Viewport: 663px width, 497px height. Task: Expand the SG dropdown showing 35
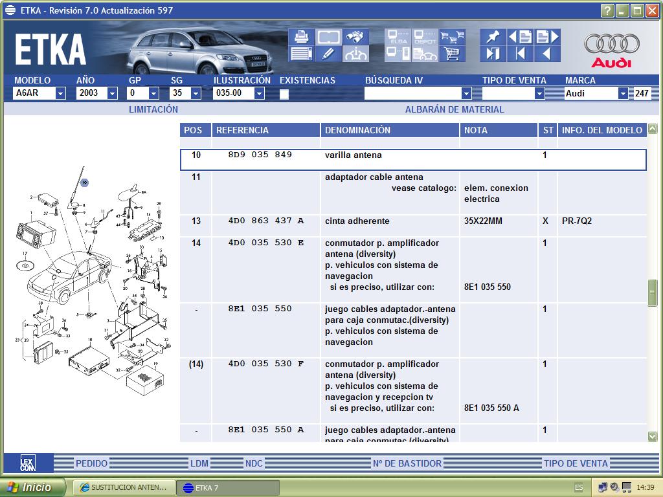coord(196,93)
